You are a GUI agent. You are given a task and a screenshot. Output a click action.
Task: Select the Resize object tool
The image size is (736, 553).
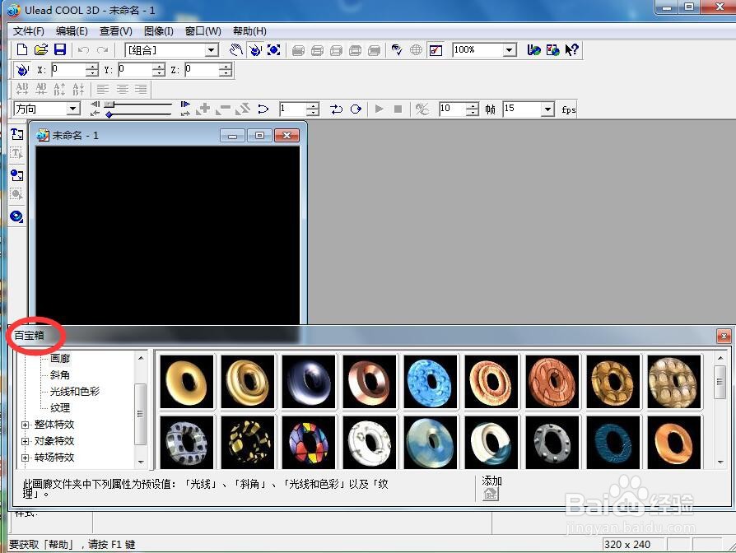(273, 49)
